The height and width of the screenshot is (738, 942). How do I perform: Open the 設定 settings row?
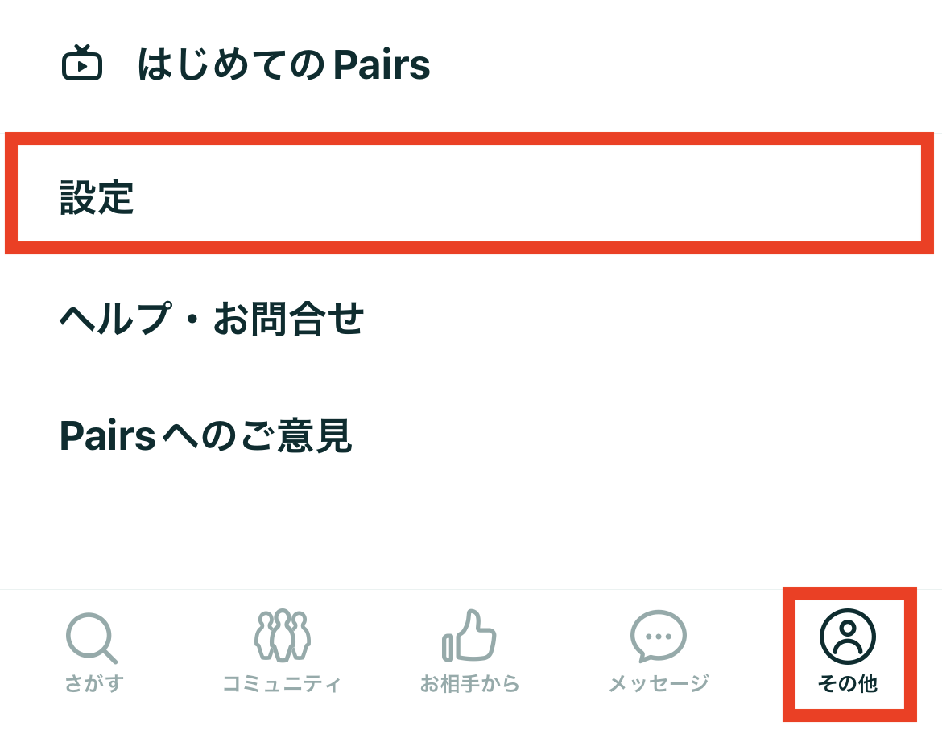(469, 193)
